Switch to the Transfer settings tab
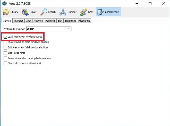The image size is (170, 126). click(x=19, y=21)
